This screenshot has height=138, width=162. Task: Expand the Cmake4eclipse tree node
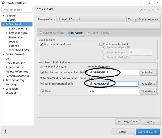pyautogui.click(x=7, y=33)
